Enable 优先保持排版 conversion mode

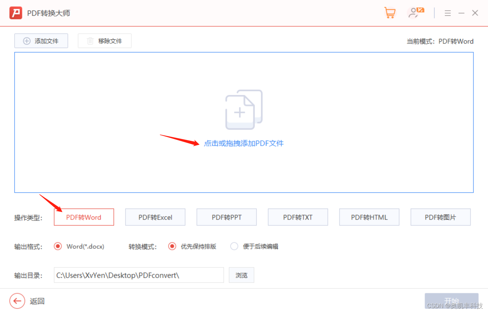tap(172, 246)
